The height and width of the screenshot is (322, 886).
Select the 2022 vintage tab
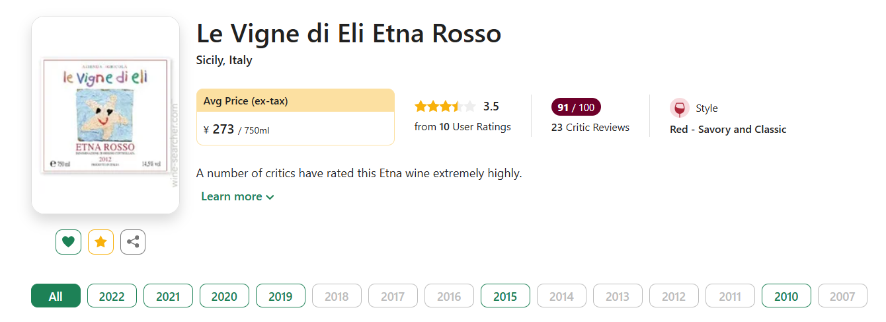112,296
